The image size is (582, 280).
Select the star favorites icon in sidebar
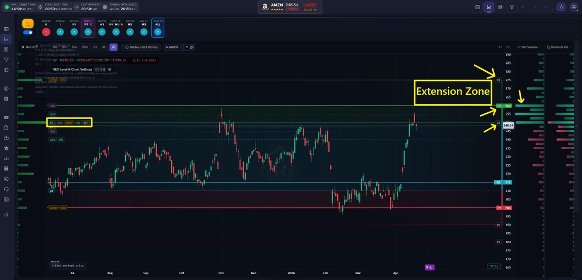6,148
